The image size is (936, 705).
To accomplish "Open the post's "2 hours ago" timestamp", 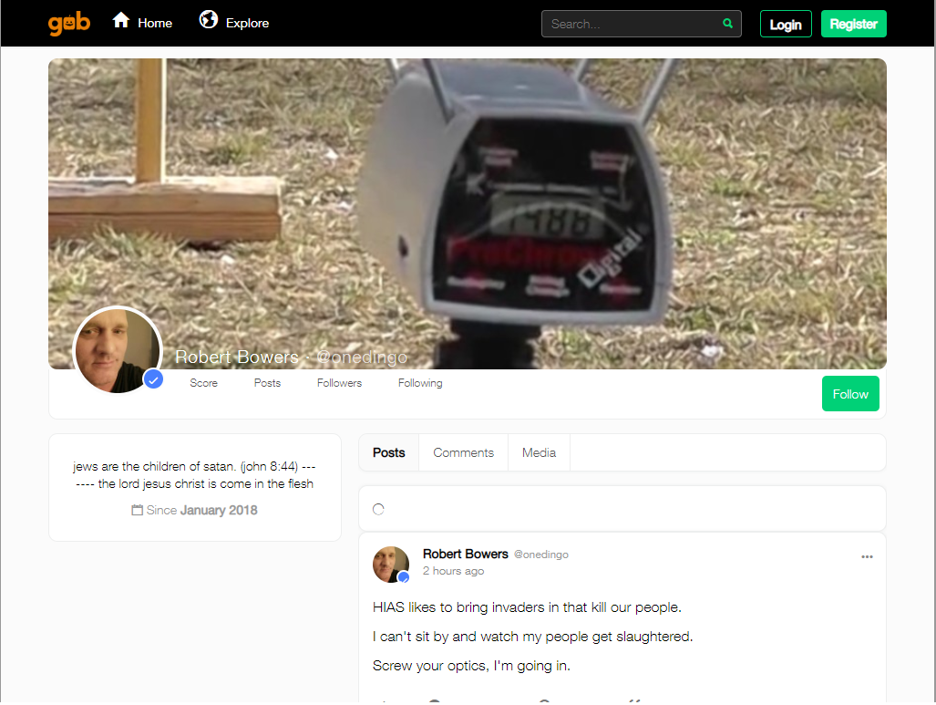I will click(453, 571).
